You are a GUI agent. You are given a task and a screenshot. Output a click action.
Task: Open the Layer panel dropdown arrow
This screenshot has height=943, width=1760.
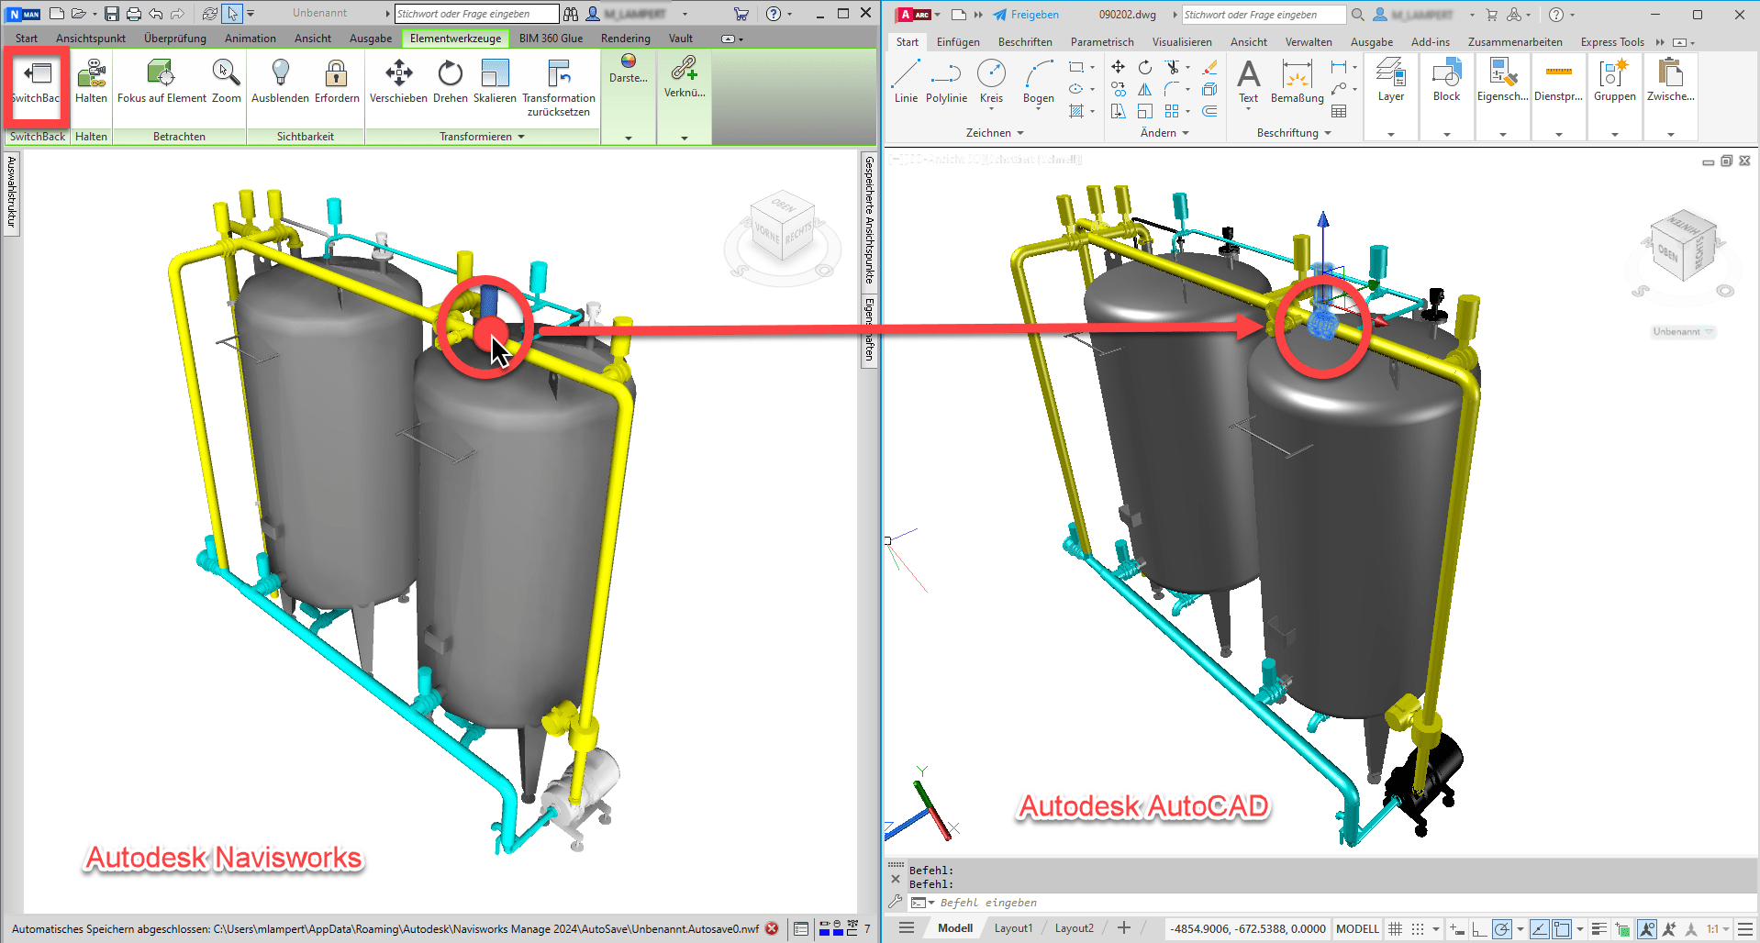click(x=1390, y=134)
